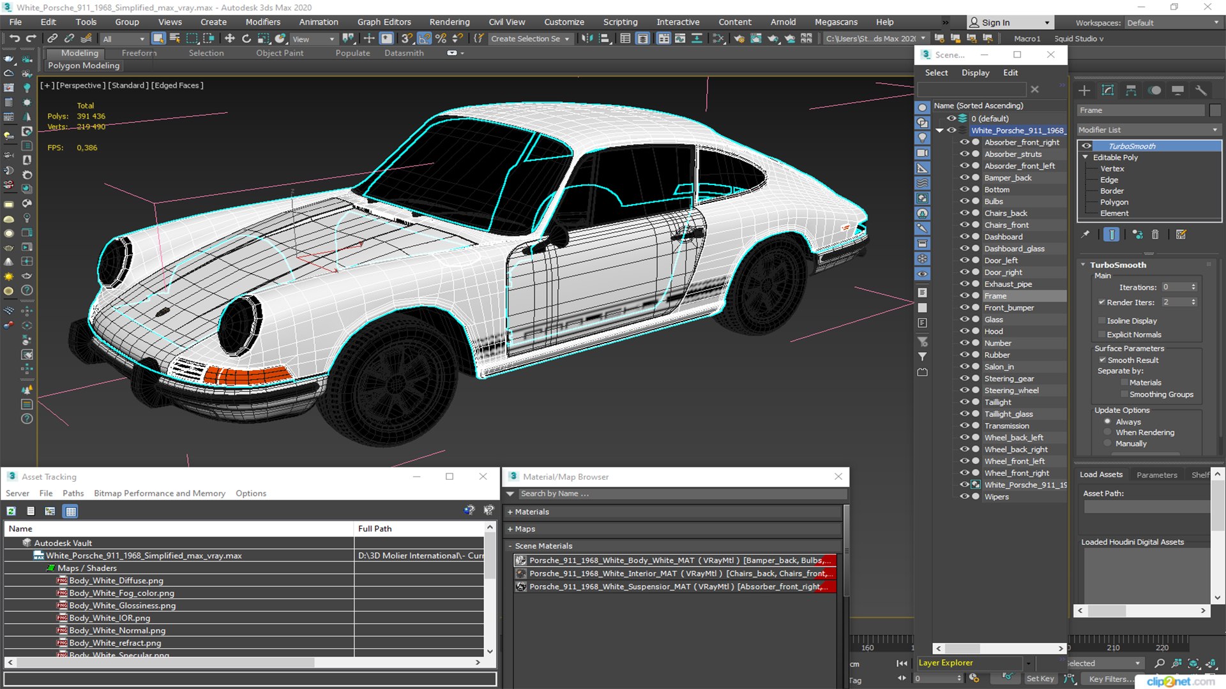
Task: Click the Undo arrow in the main toolbar
Action: (14, 39)
